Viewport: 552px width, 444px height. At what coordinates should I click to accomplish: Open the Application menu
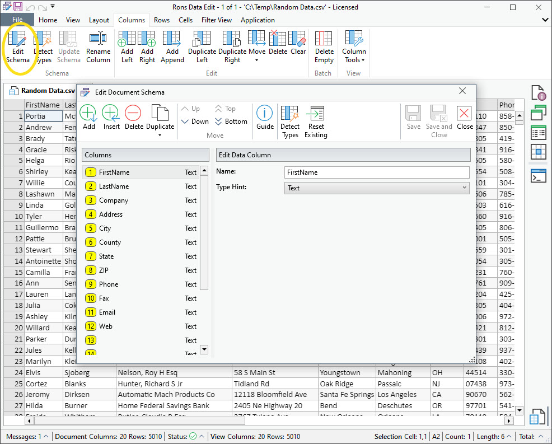[x=257, y=20]
